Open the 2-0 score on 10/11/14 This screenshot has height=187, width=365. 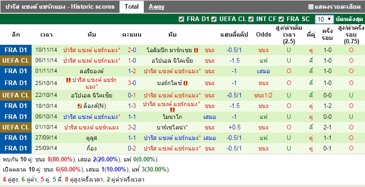[x=131, y=50]
